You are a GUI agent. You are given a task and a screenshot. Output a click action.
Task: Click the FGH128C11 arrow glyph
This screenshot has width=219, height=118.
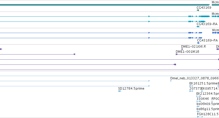tap(200, 117)
